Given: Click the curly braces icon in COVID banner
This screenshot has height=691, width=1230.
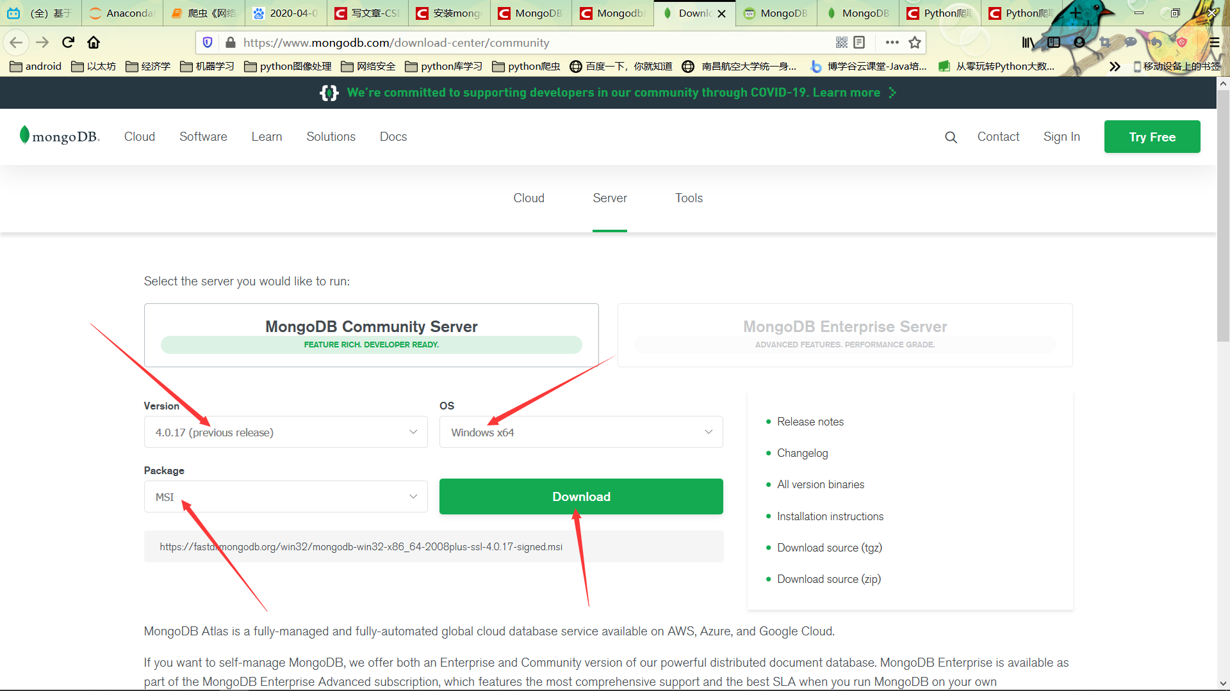Looking at the screenshot, I should point(329,93).
